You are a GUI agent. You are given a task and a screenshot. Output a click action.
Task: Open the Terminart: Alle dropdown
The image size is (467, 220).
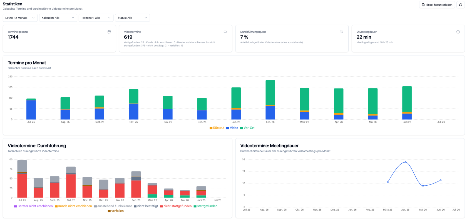tap(96, 18)
